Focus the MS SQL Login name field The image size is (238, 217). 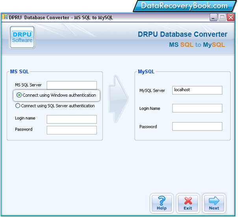click(x=72, y=120)
